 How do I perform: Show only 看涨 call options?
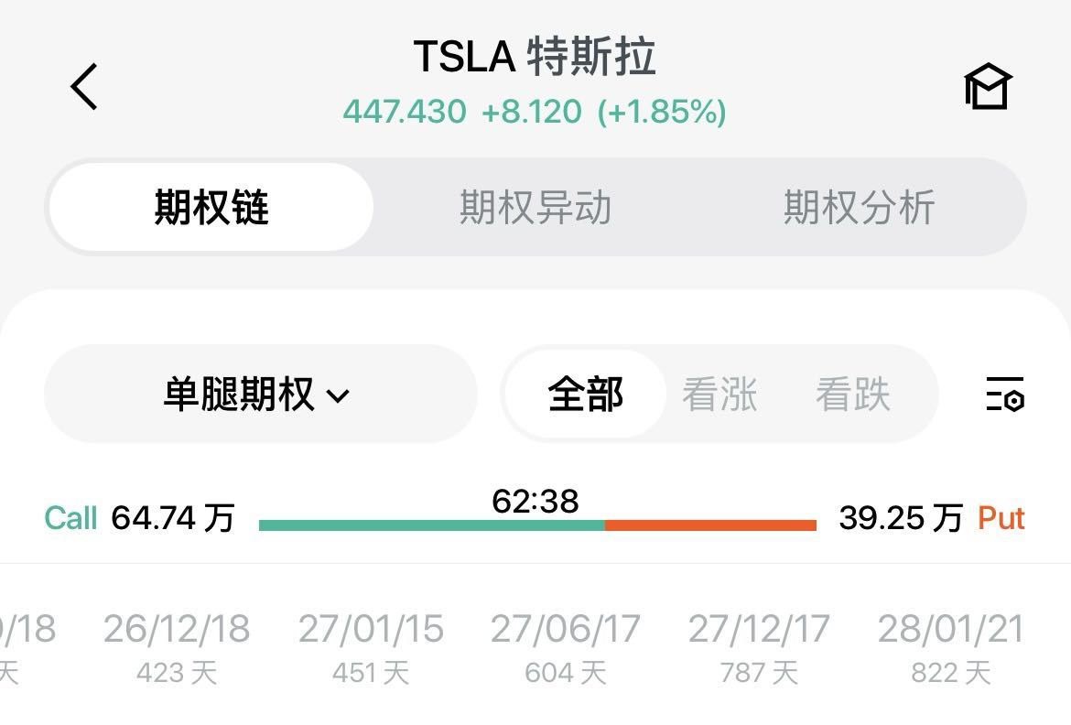pyautogui.click(x=719, y=395)
